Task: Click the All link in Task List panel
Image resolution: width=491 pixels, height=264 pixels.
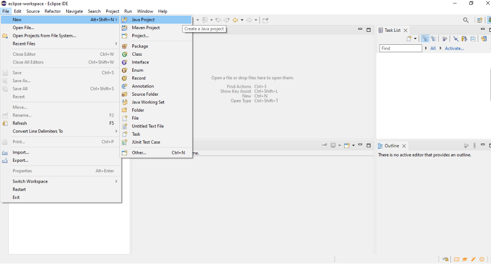Action: point(433,48)
